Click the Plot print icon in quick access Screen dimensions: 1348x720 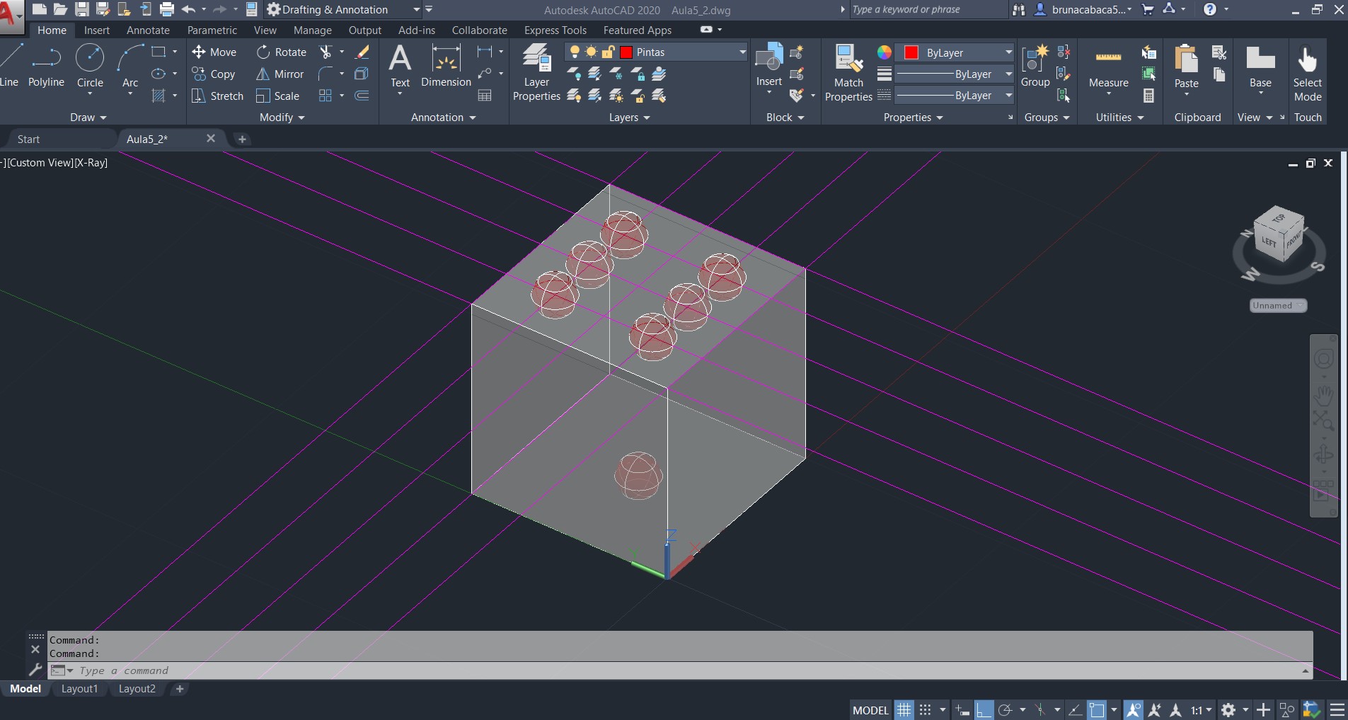point(167,9)
